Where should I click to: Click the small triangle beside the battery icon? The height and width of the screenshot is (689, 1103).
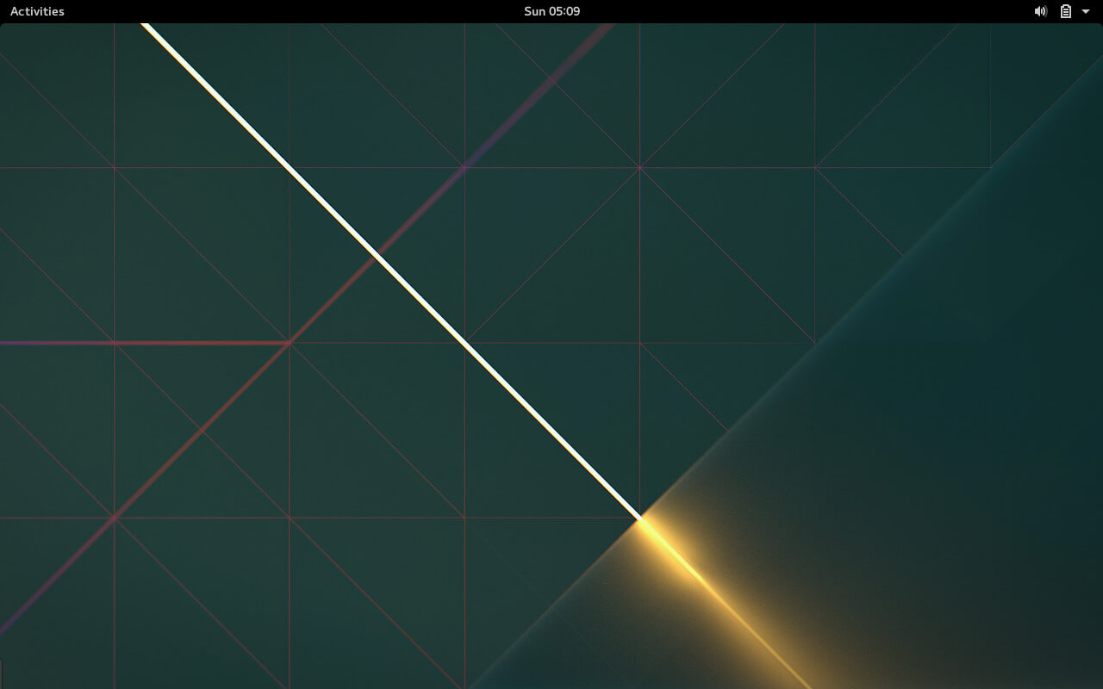[1086, 11]
